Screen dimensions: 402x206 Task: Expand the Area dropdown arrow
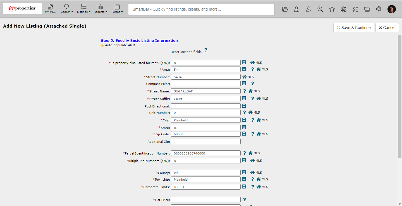point(244,69)
